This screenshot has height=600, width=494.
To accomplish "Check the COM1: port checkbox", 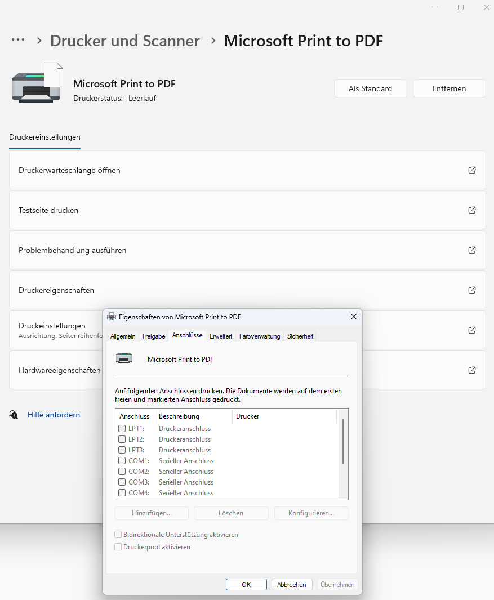I will (x=122, y=461).
